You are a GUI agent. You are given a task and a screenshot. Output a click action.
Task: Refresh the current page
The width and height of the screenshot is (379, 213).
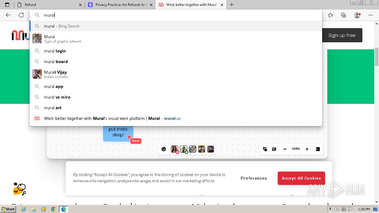point(21,15)
